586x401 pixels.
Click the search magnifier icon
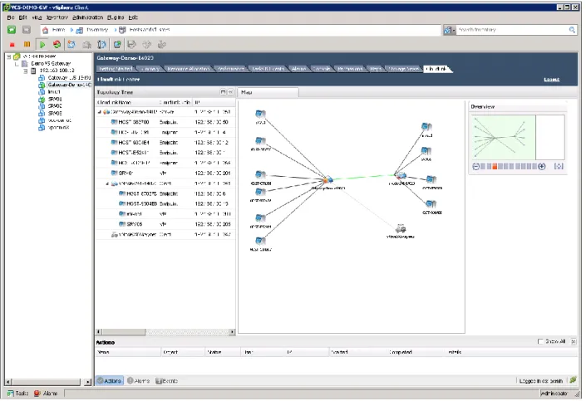pos(572,30)
